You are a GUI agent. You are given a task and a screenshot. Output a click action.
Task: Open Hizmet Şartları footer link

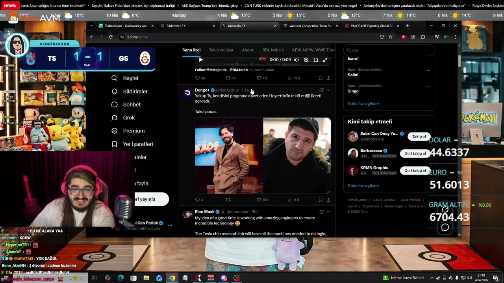(x=357, y=200)
